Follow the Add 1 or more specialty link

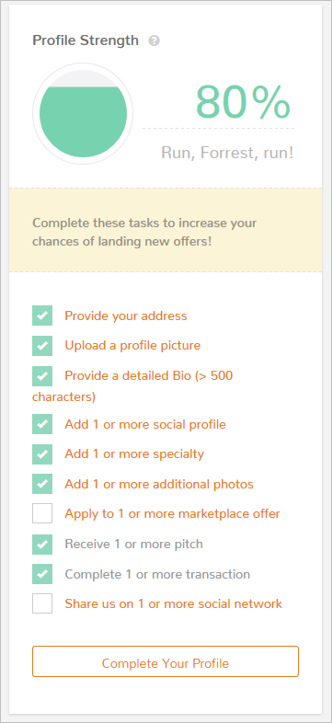(x=134, y=454)
